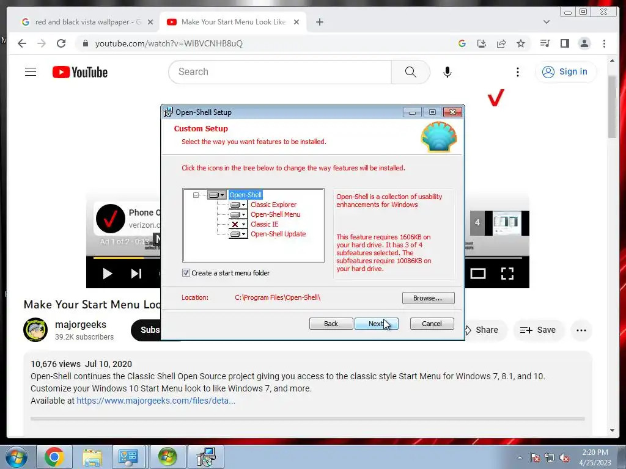Viewport: 626px width, 469px height.
Task: Click the YouTube logo
Action: click(x=80, y=72)
